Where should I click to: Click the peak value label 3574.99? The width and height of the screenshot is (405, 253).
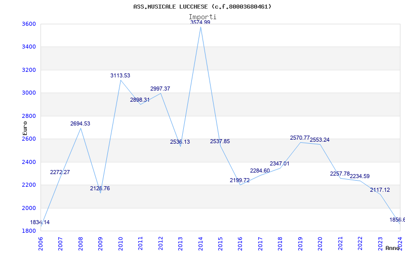click(x=200, y=22)
